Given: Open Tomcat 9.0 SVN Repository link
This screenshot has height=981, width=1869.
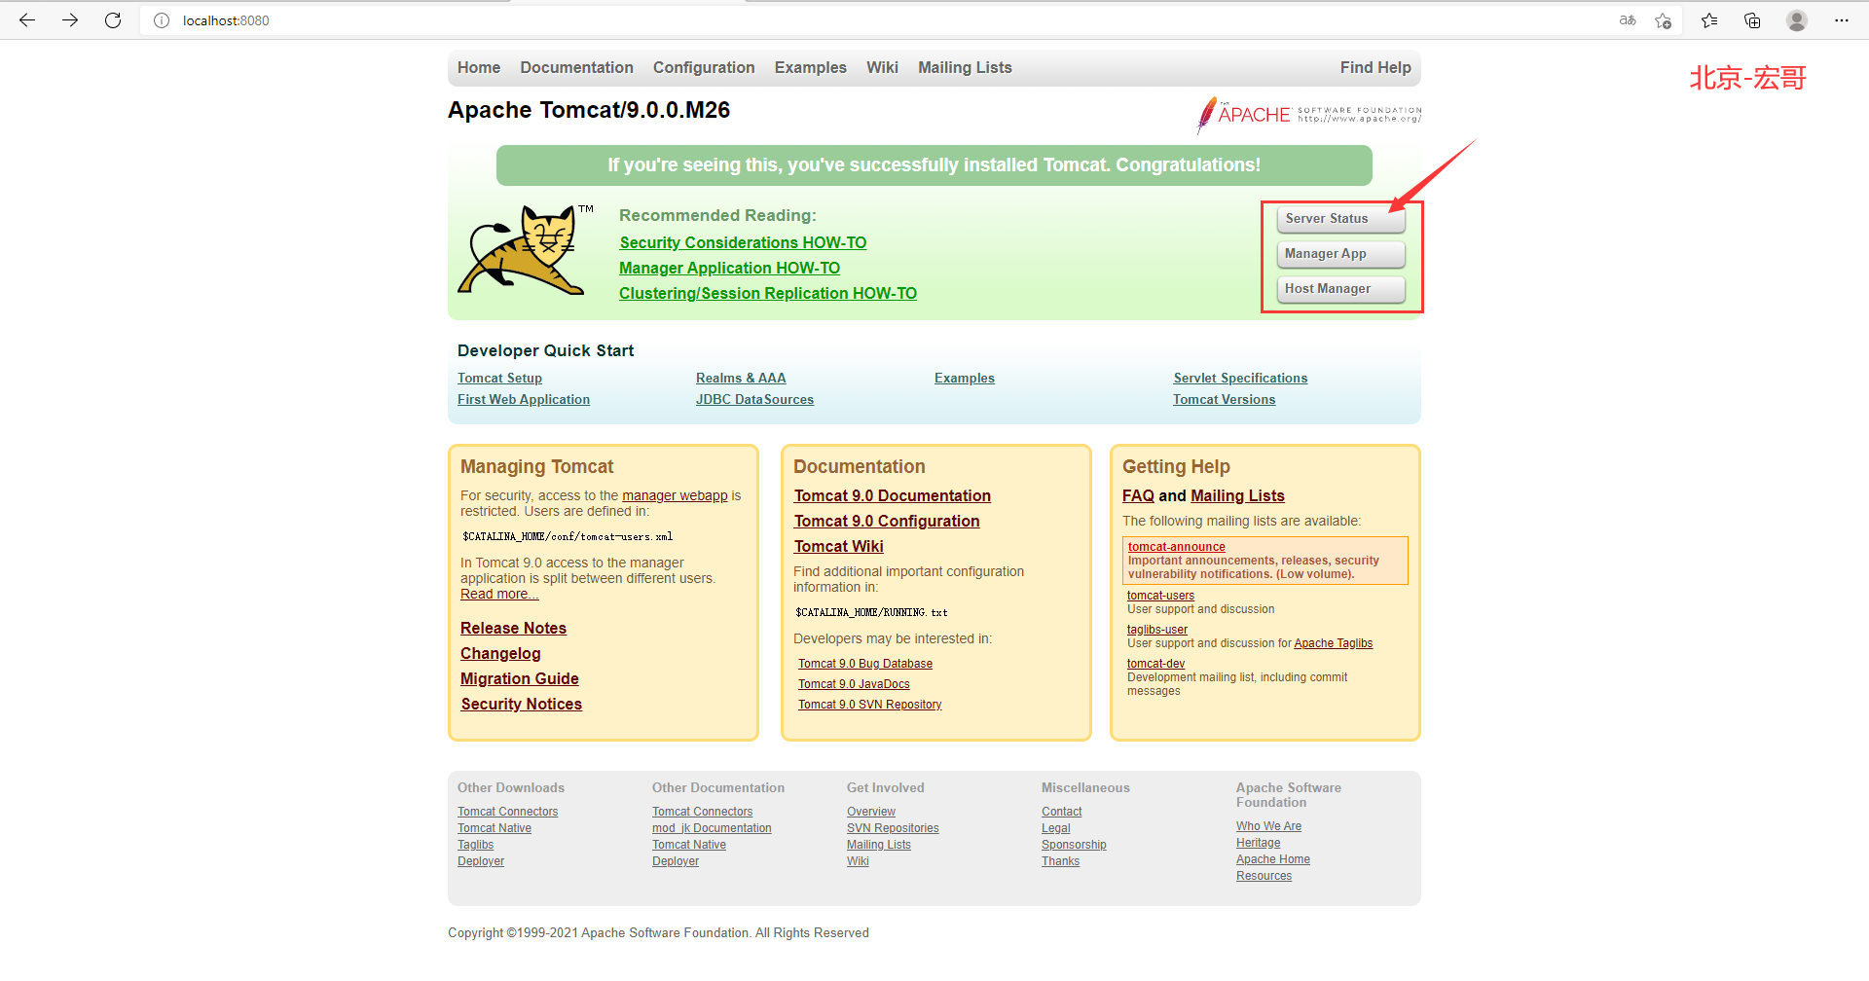Looking at the screenshot, I should 870,705.
